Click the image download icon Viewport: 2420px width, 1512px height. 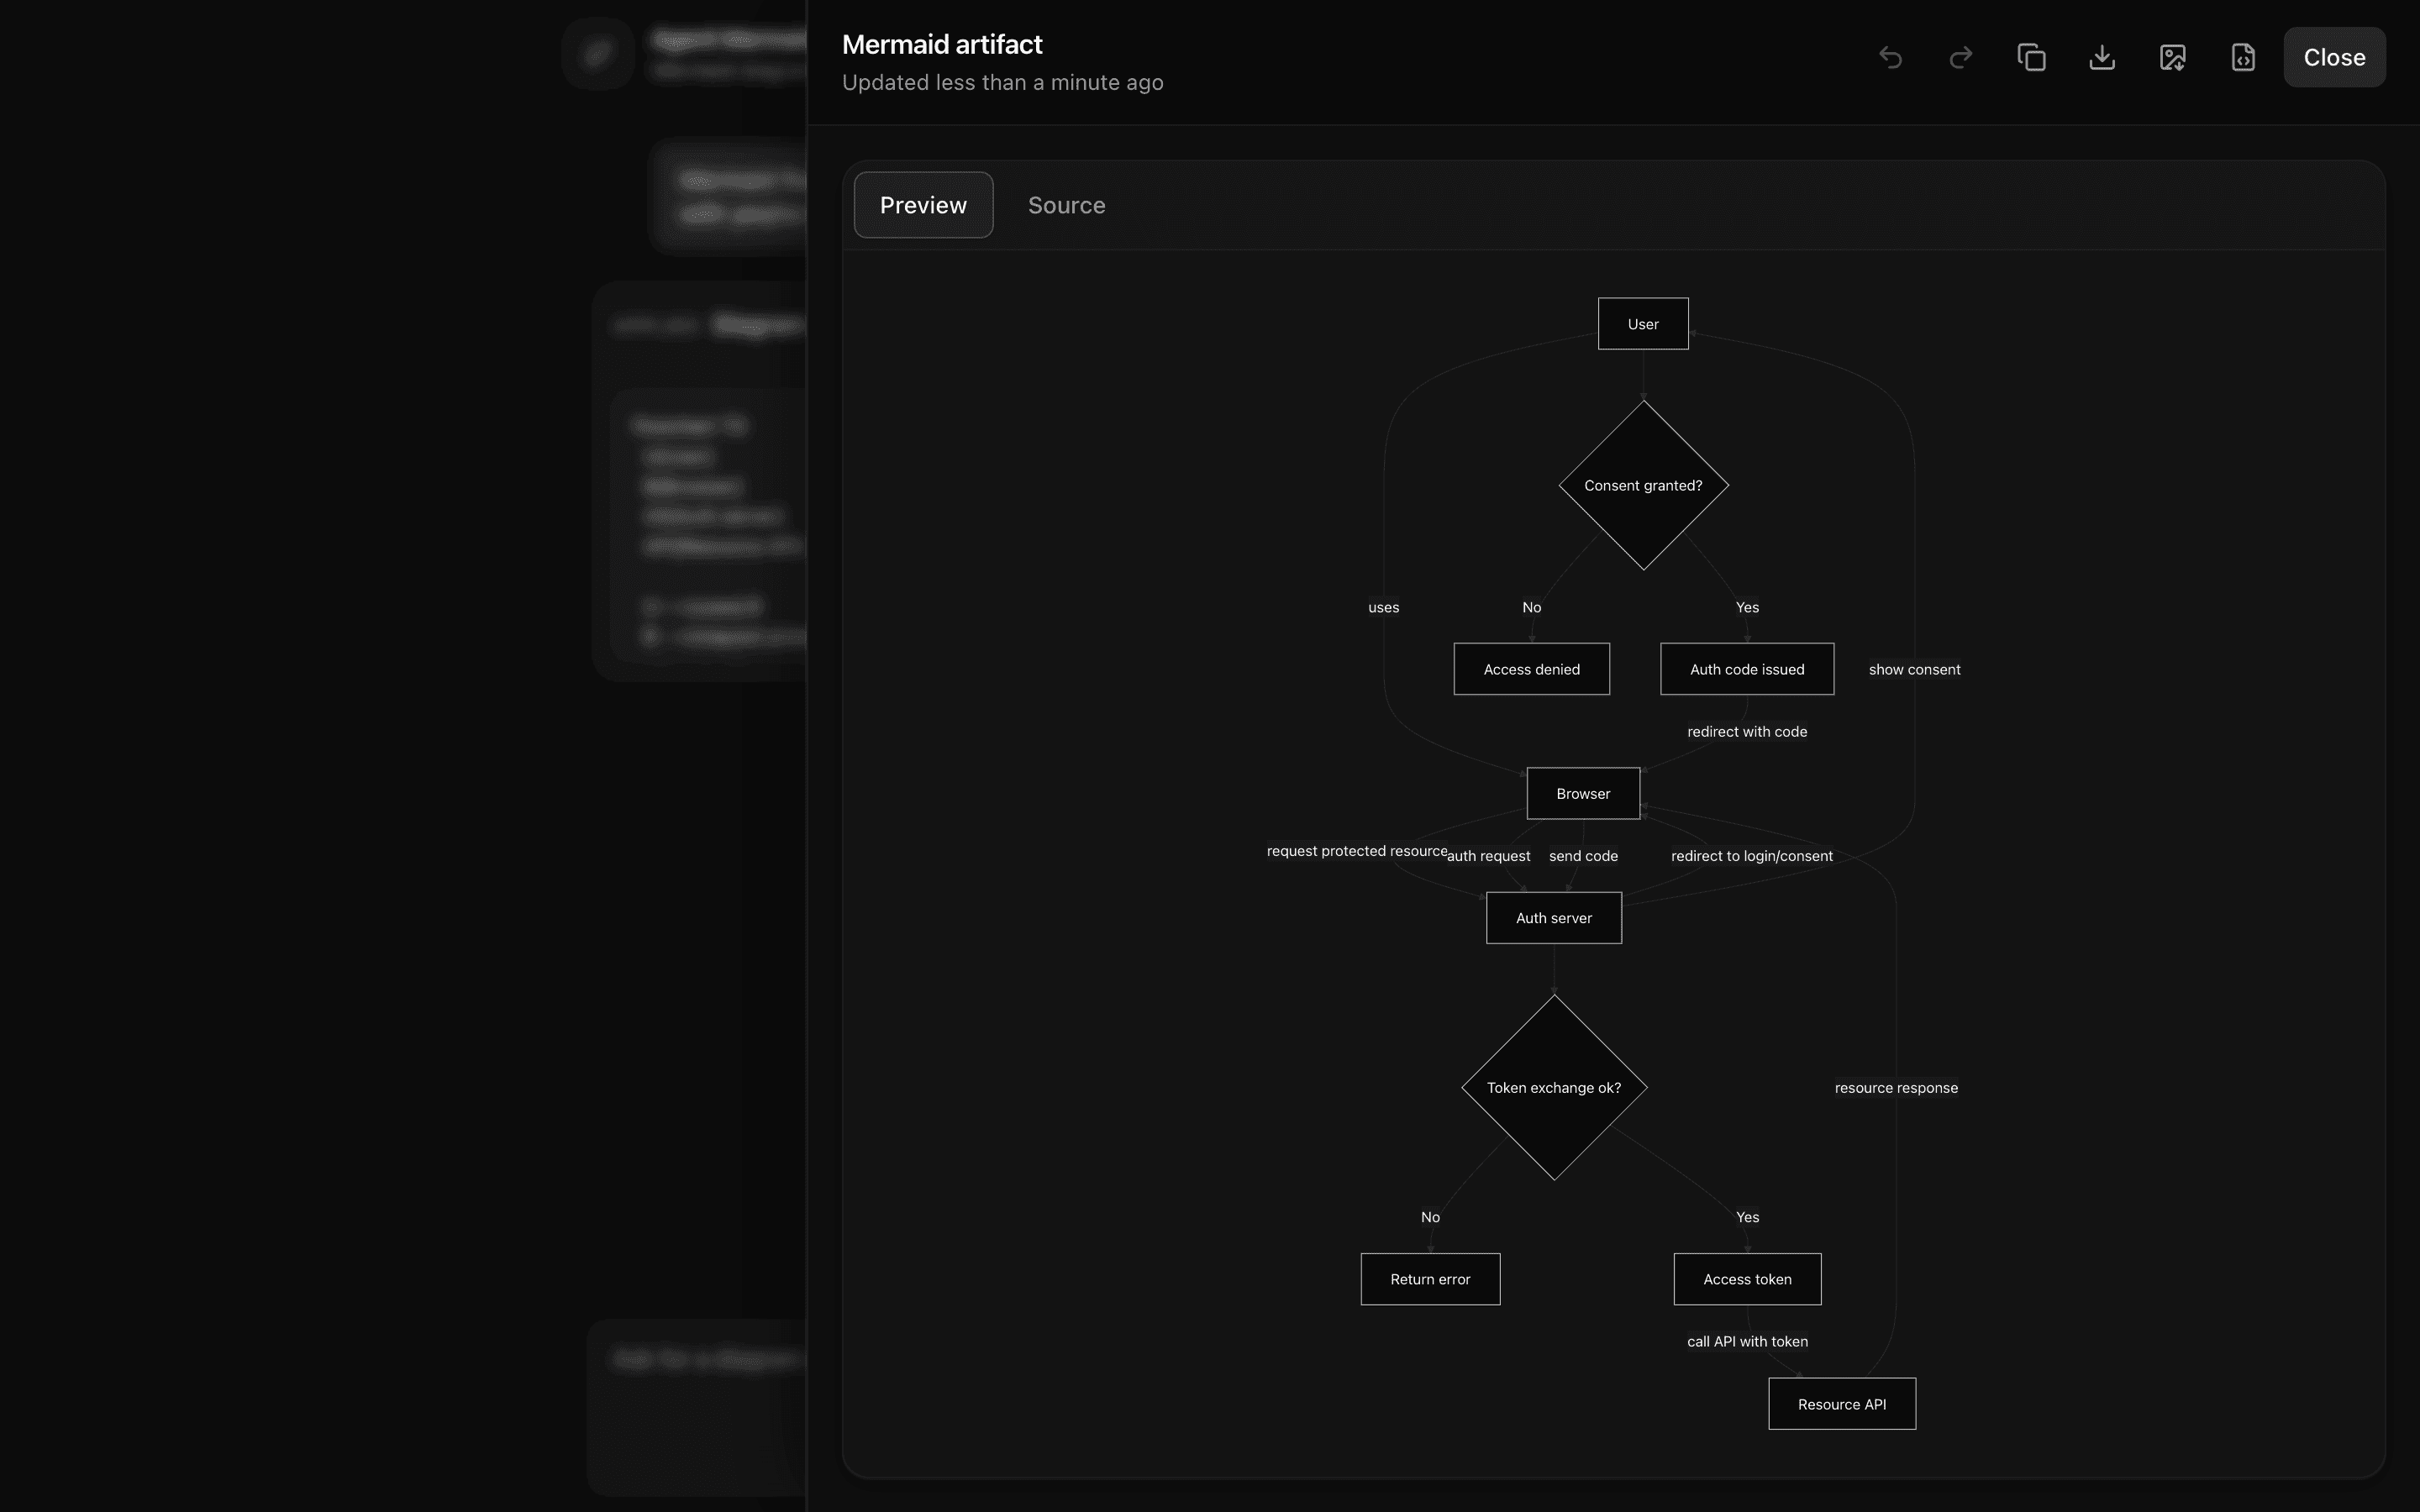click(2172, 57)
